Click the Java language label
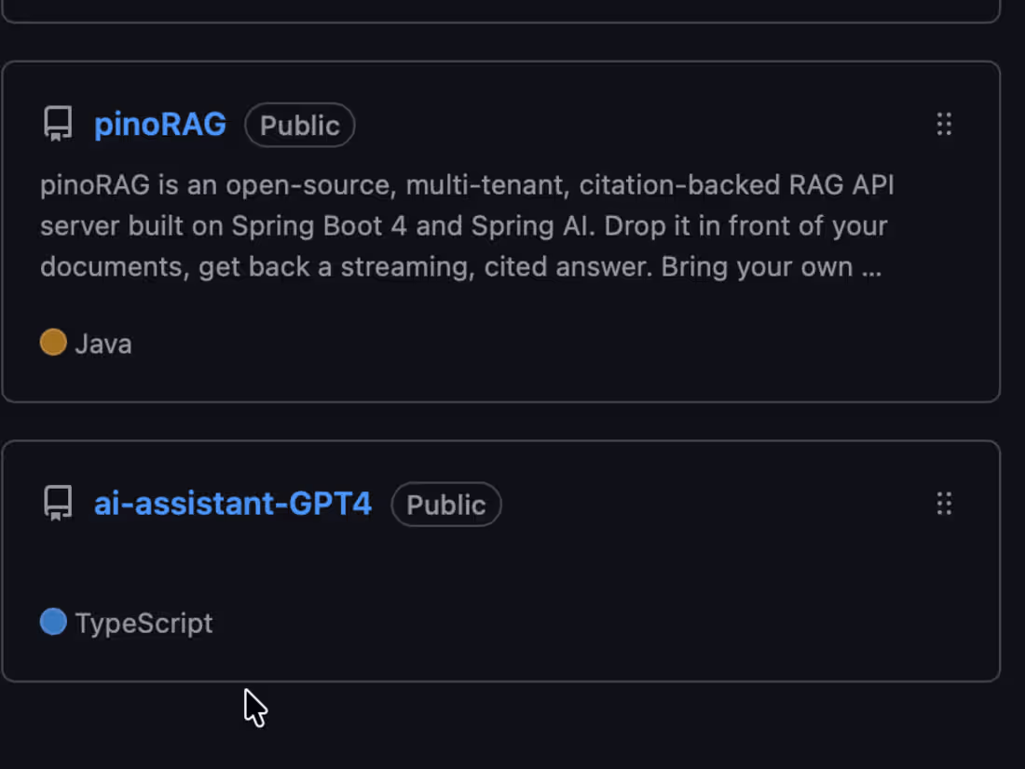This screenshot has width=1025, height=769. pos(103,344)
